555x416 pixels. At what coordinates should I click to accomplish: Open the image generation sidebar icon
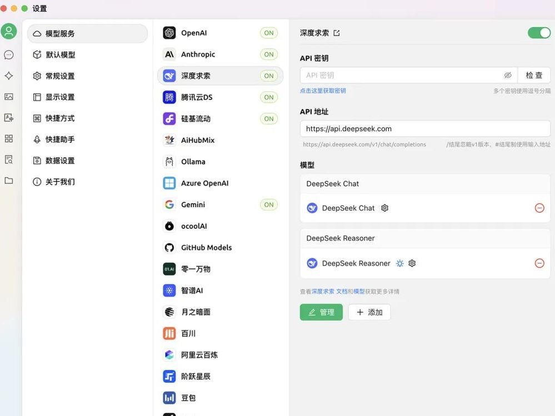pos(9,97)
